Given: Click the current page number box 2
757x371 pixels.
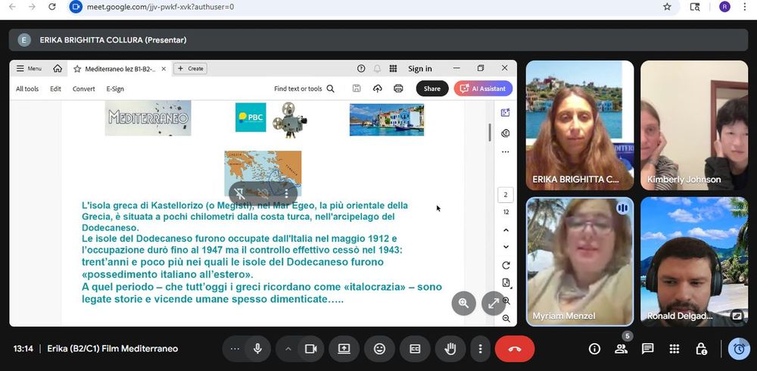Looking at the screenshot, I should coord(506,195).
